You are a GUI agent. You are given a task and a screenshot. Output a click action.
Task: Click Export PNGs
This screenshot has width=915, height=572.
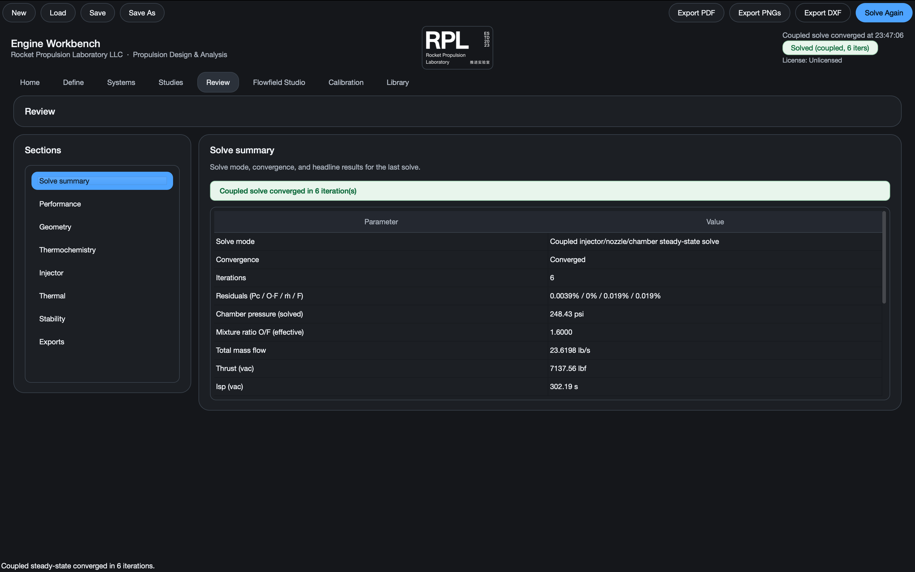click(x=759, y=13)
